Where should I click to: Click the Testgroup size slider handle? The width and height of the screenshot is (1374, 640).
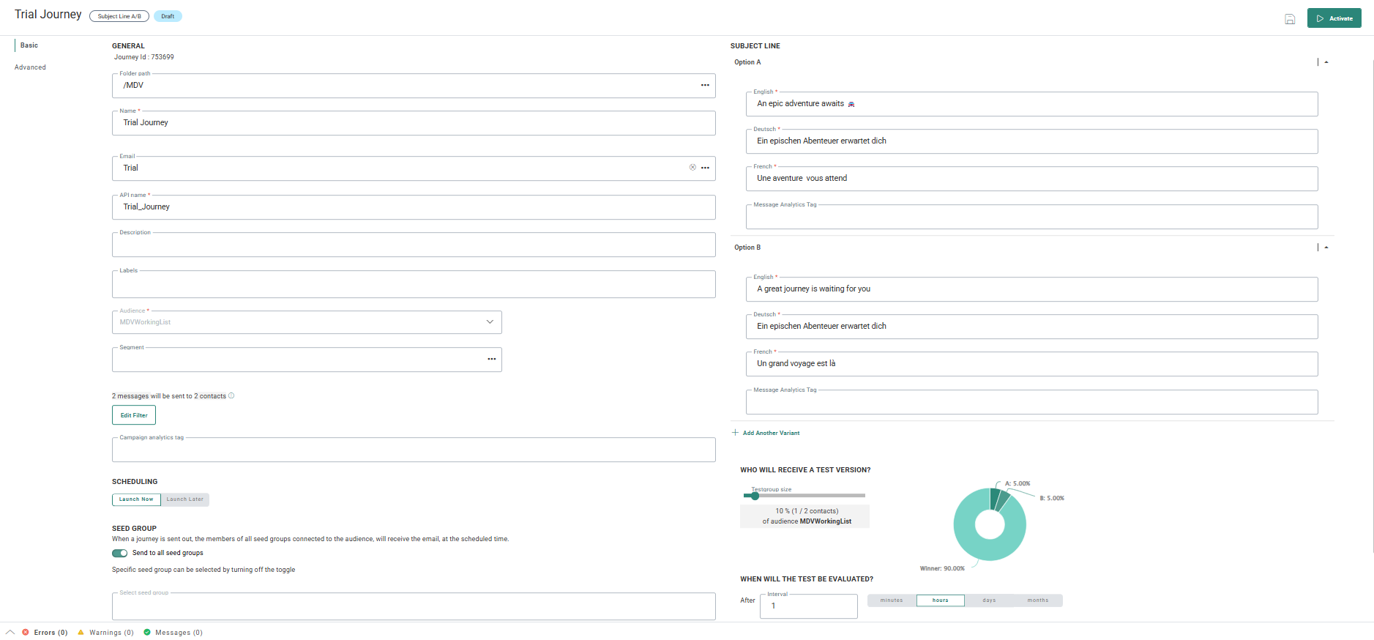coord(755,496)
